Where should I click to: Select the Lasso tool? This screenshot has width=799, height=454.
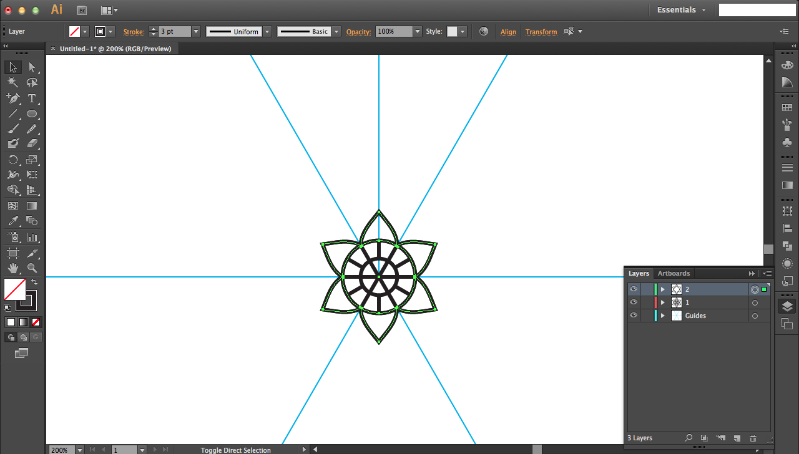coord(32,82)
